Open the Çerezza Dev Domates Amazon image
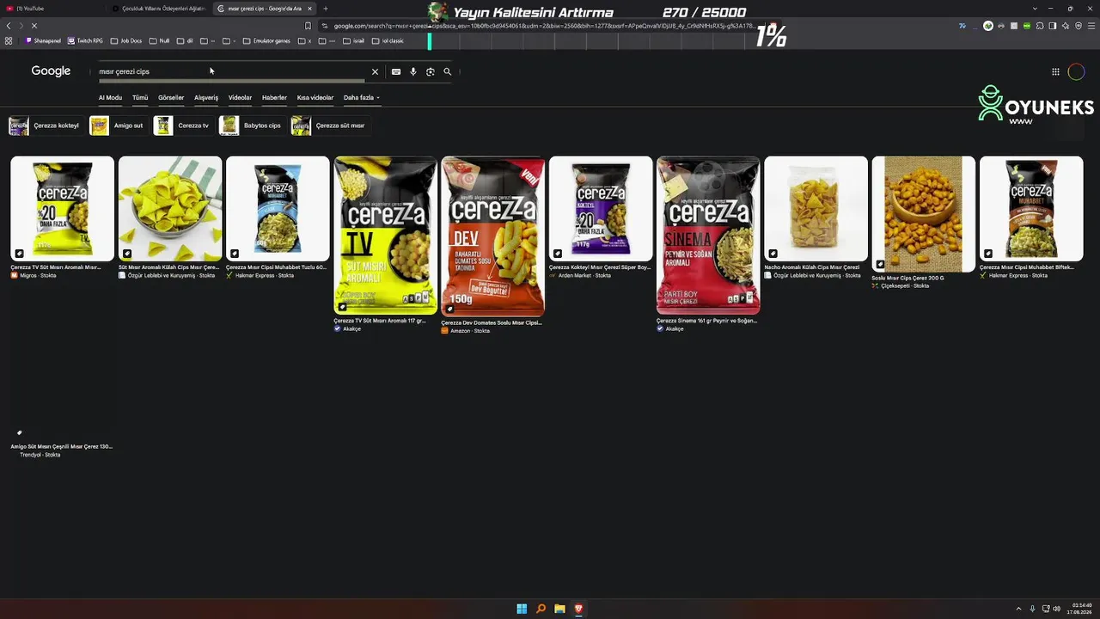Viewport: 1100px width, 619px height. [493, 236]
